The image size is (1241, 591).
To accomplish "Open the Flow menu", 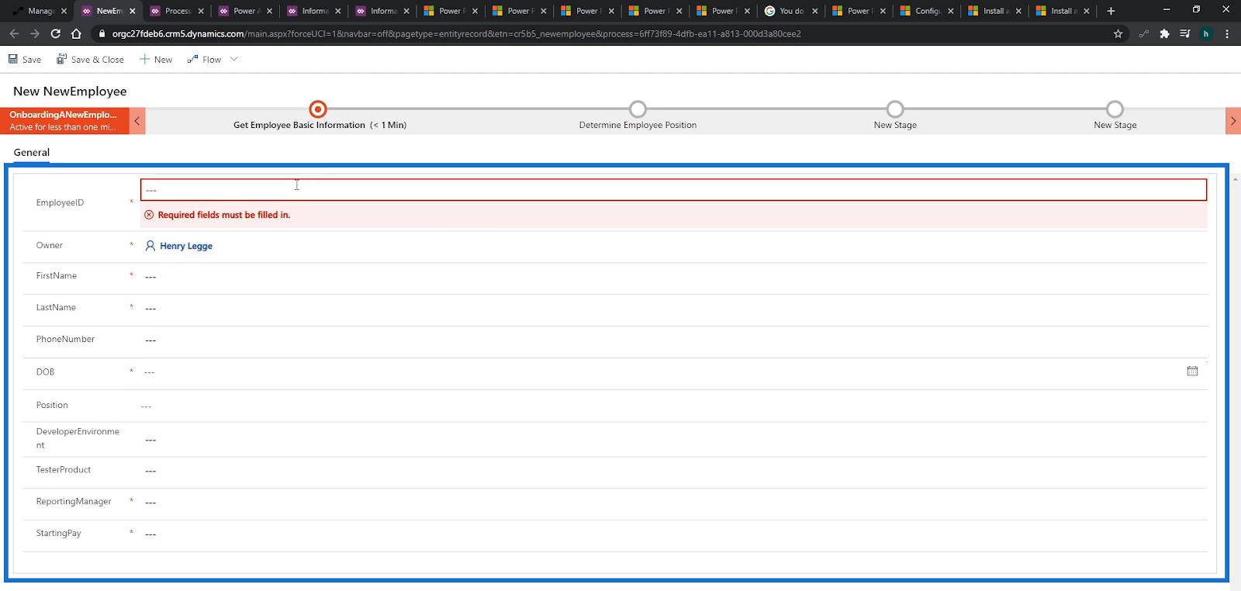I will 204,59.
